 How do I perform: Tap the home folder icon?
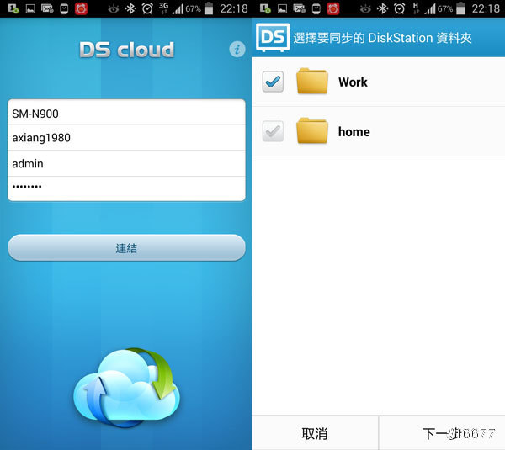tap(312, 131)
